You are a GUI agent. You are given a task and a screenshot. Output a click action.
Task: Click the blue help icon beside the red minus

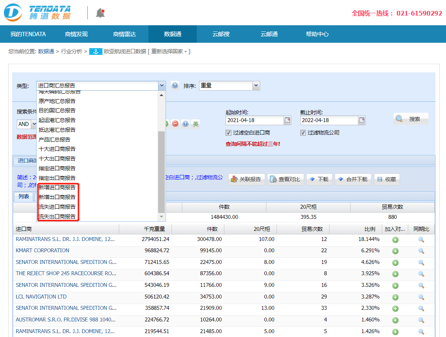coord(185,124)
